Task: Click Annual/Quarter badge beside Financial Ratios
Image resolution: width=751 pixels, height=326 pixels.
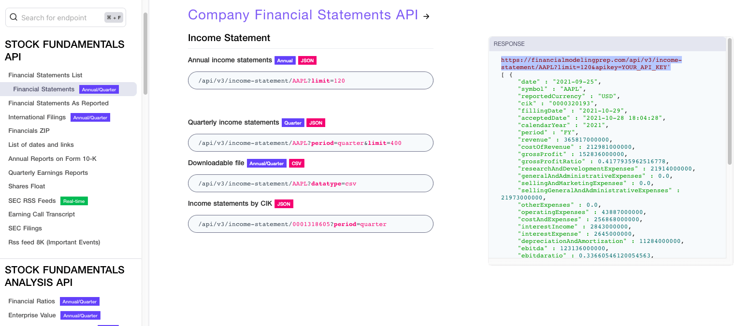Action: pyautogui.click(x=80, y=301)
